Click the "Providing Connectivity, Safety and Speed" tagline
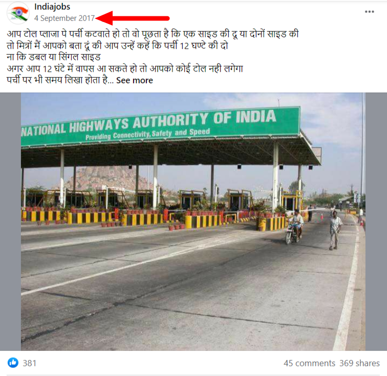Screen dimensions: 387x376 point(147,134)
